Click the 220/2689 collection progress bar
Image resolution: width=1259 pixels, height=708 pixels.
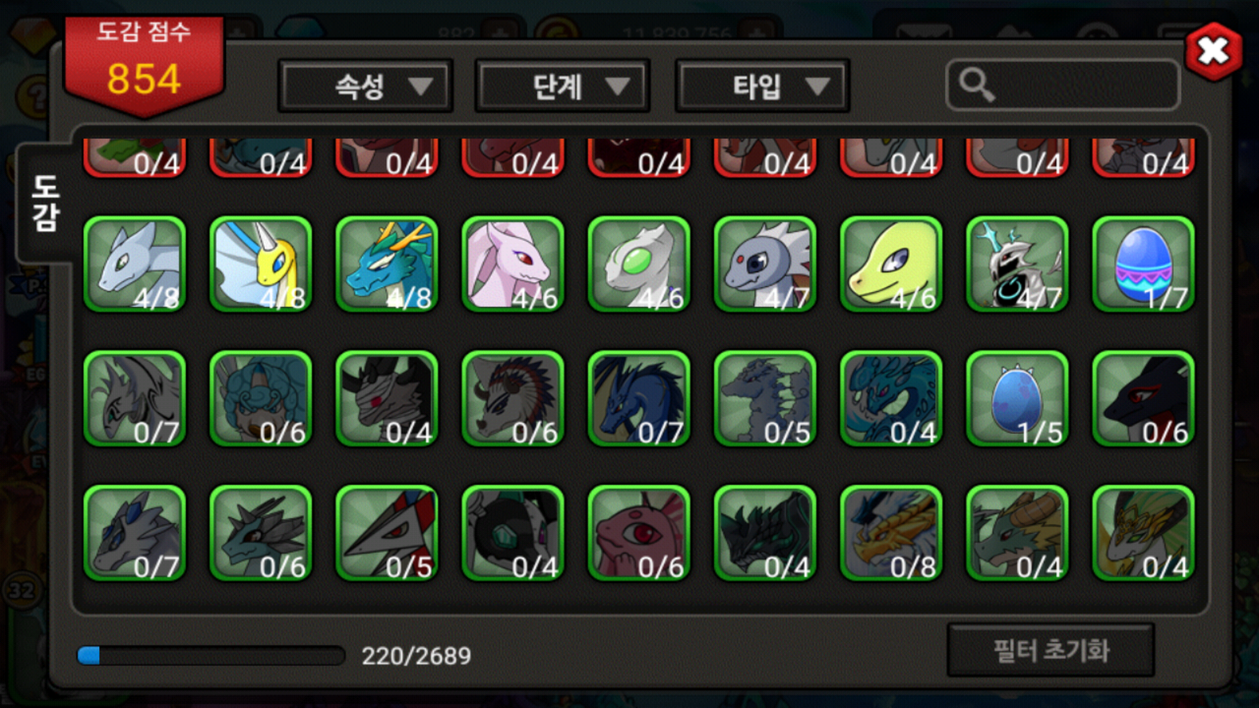click(x=210, y=656)
